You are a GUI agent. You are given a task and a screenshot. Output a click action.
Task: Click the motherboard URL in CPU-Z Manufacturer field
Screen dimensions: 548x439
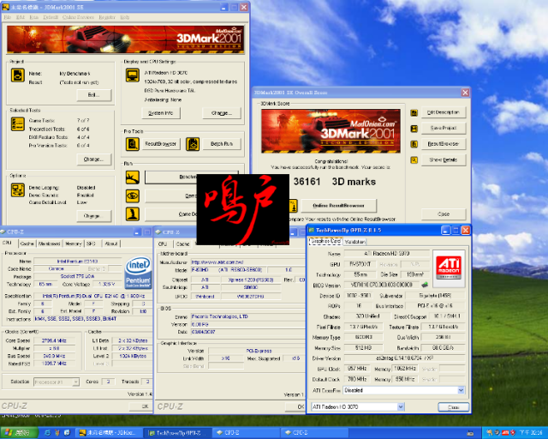[x=217, y=262]
